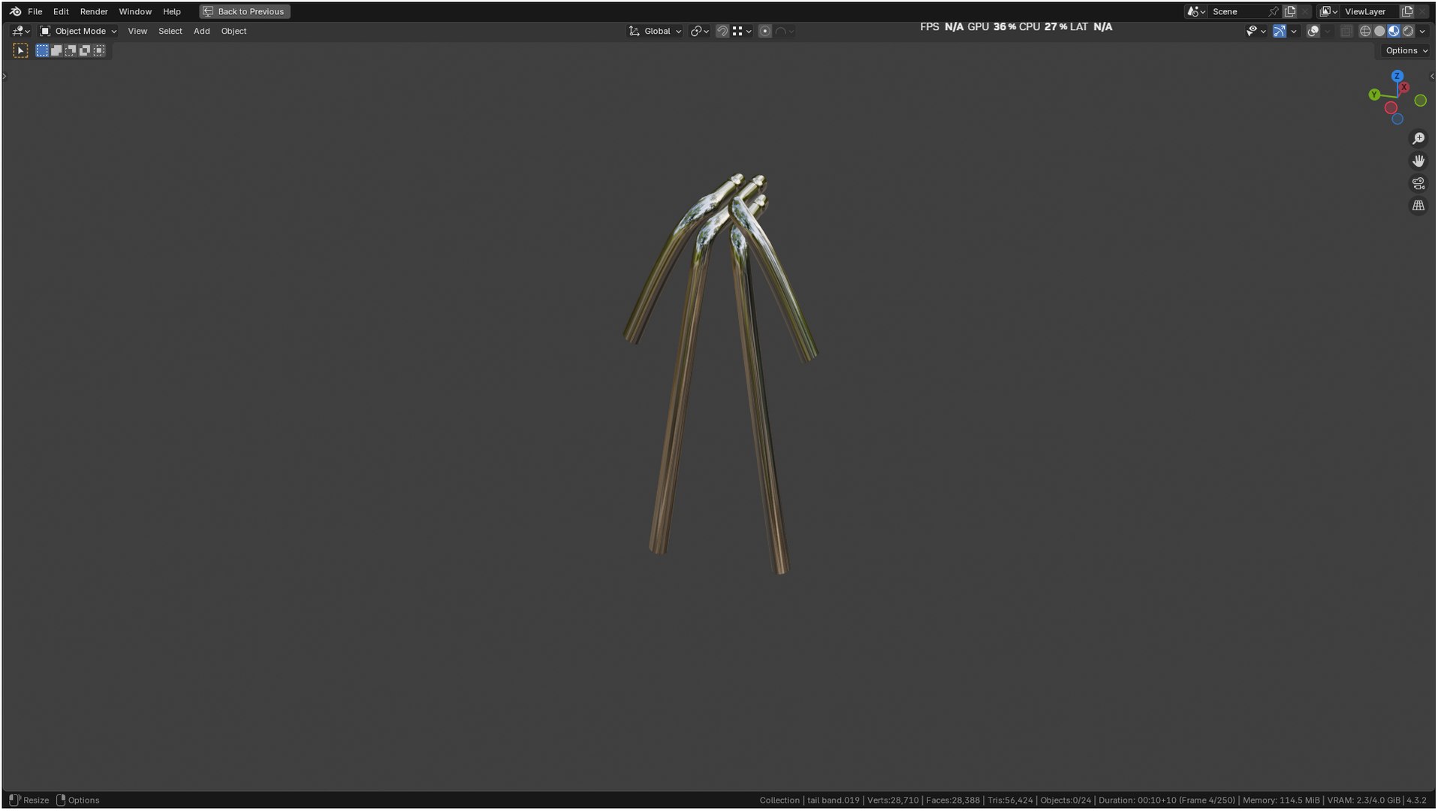Image resolution: width=1438 pixels, height=811 pixels.
Task: Open the Edit menu
Action: point(61,11)
